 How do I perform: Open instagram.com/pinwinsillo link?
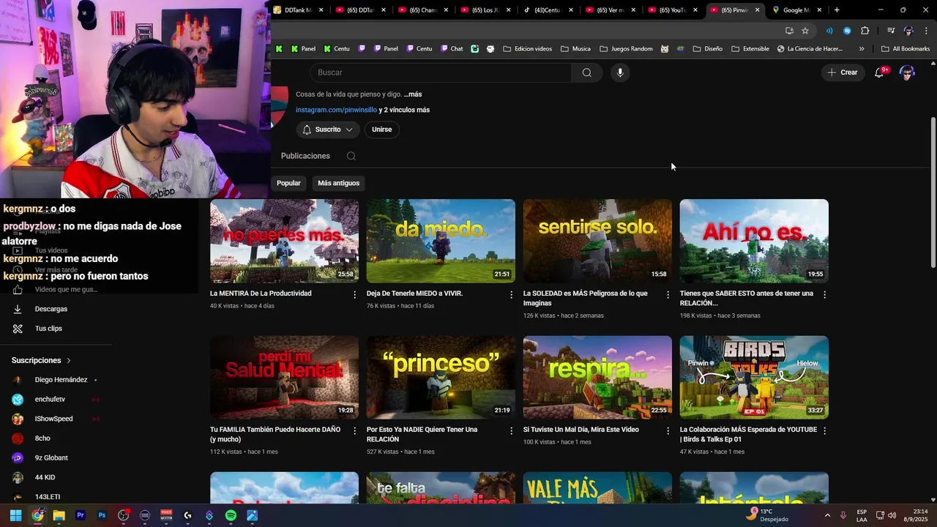point(336,110)
